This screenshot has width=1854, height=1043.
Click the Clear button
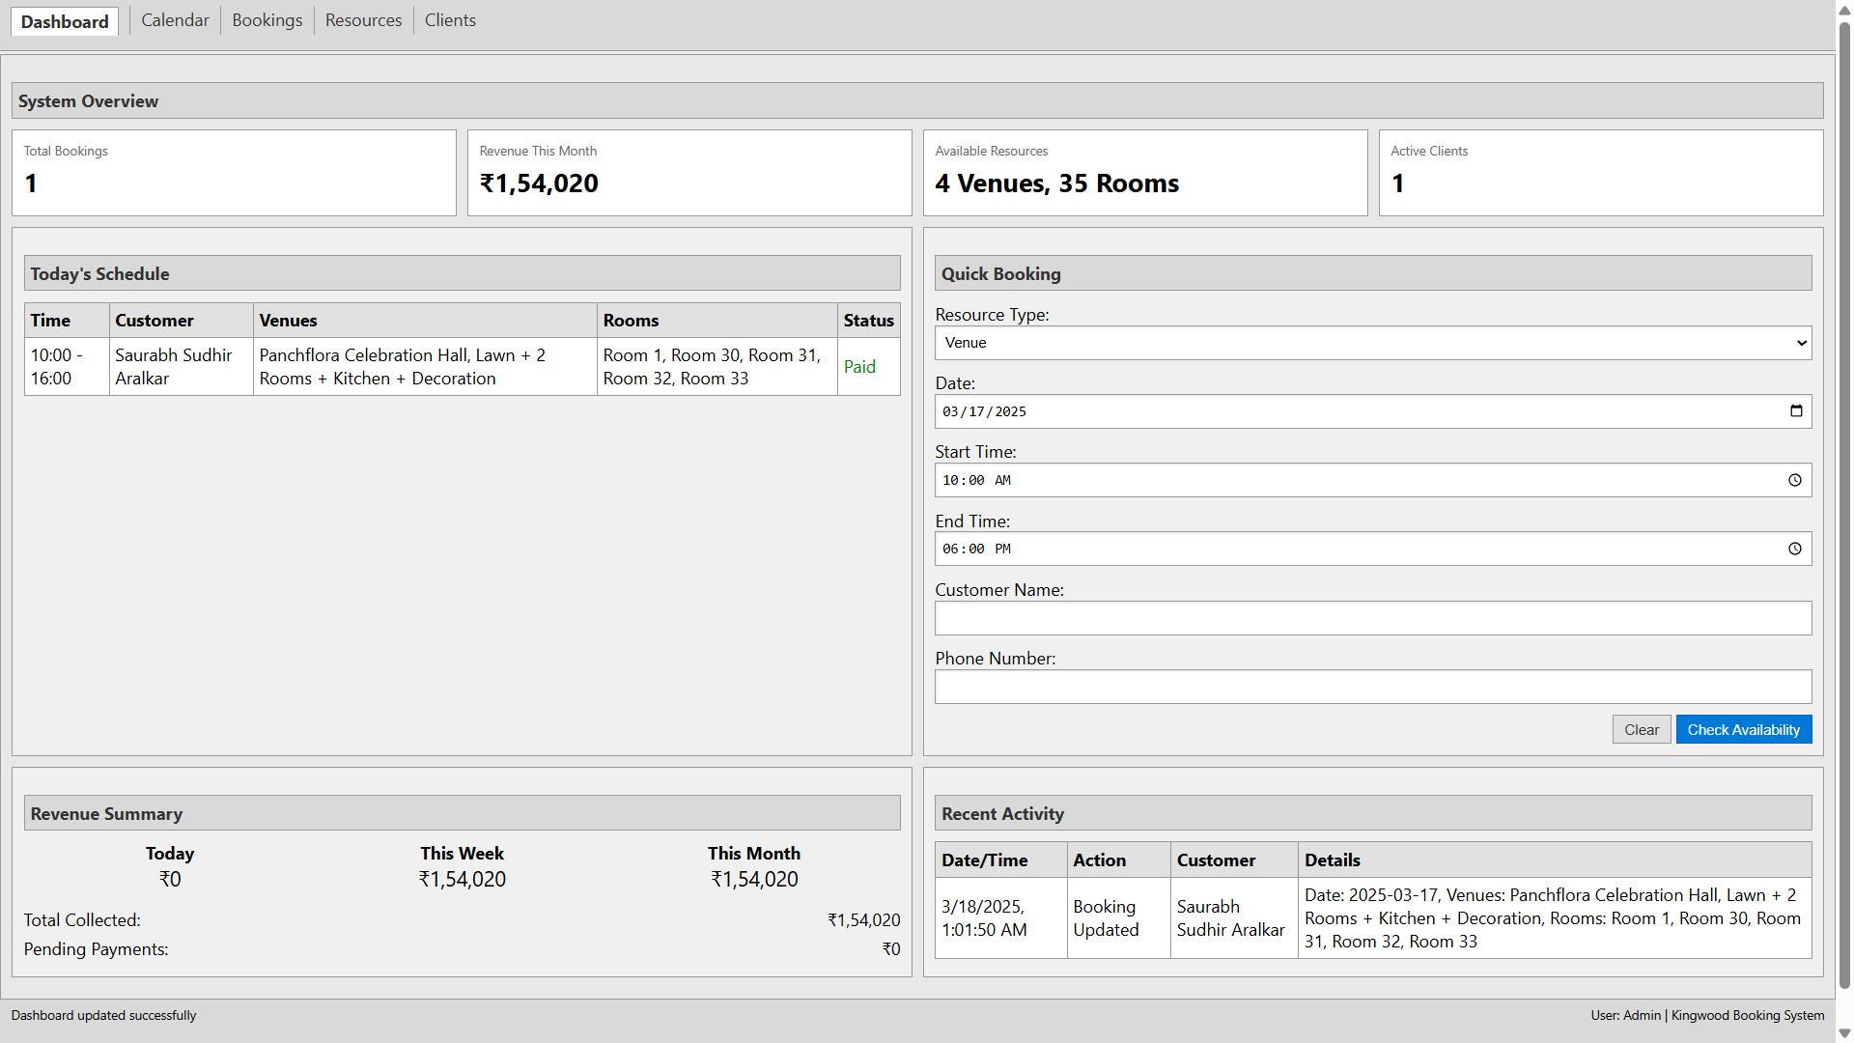pos(1642,730)
